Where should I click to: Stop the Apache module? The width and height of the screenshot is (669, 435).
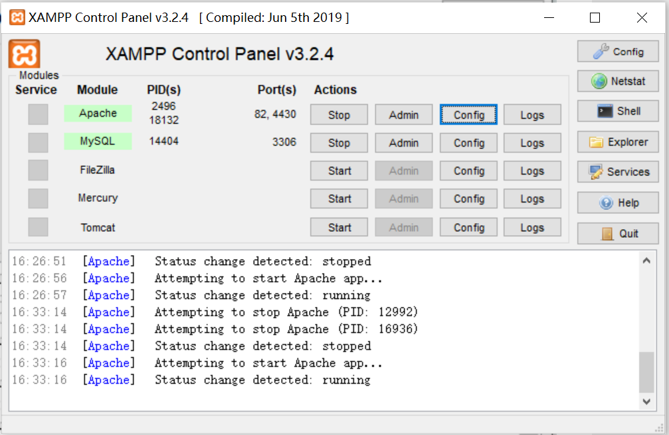[x=339, y=115]
